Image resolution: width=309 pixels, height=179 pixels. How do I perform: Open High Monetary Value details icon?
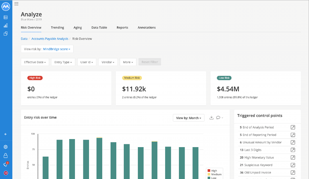coord(293,157)
